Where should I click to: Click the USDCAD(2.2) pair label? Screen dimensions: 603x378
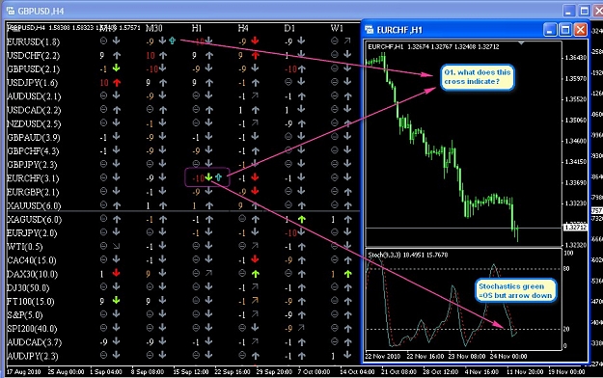[34, 110]
